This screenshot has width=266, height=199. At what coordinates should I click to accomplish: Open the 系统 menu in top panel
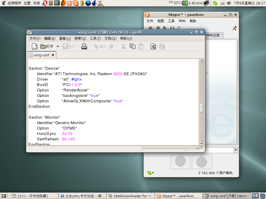(x=36, y=3)
